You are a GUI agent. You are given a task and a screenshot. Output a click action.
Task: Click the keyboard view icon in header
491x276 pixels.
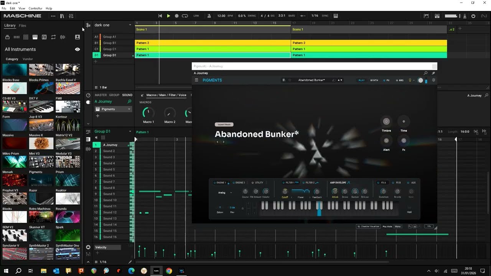336,16
